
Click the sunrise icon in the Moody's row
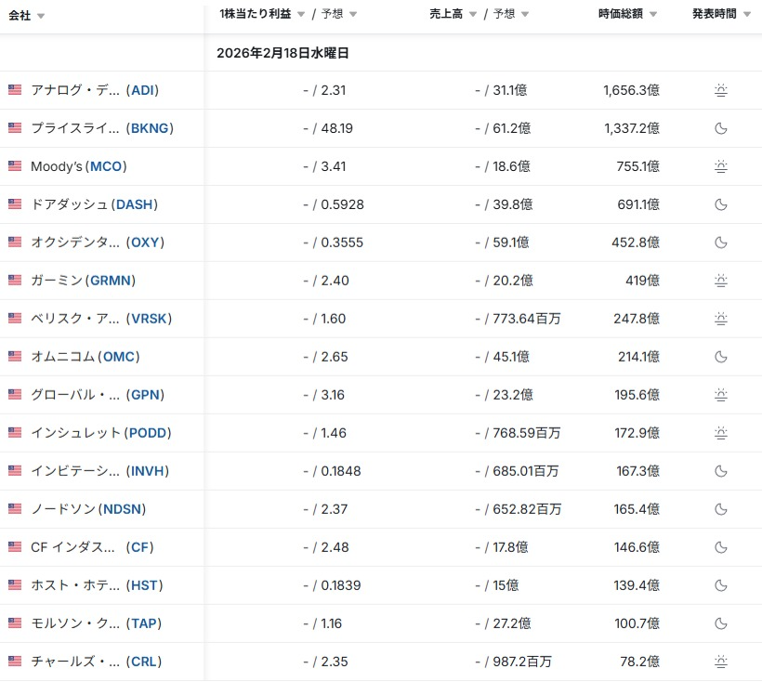720,166
